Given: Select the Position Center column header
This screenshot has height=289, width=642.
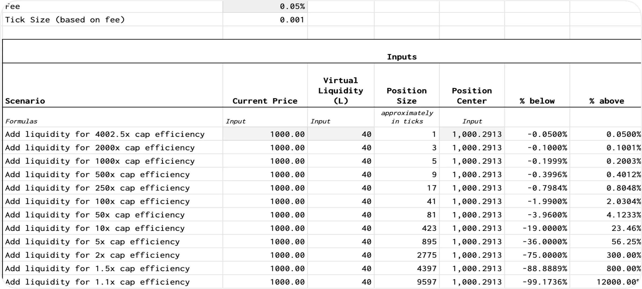Looking at the screenshot, I should click(x=472, y=85).
